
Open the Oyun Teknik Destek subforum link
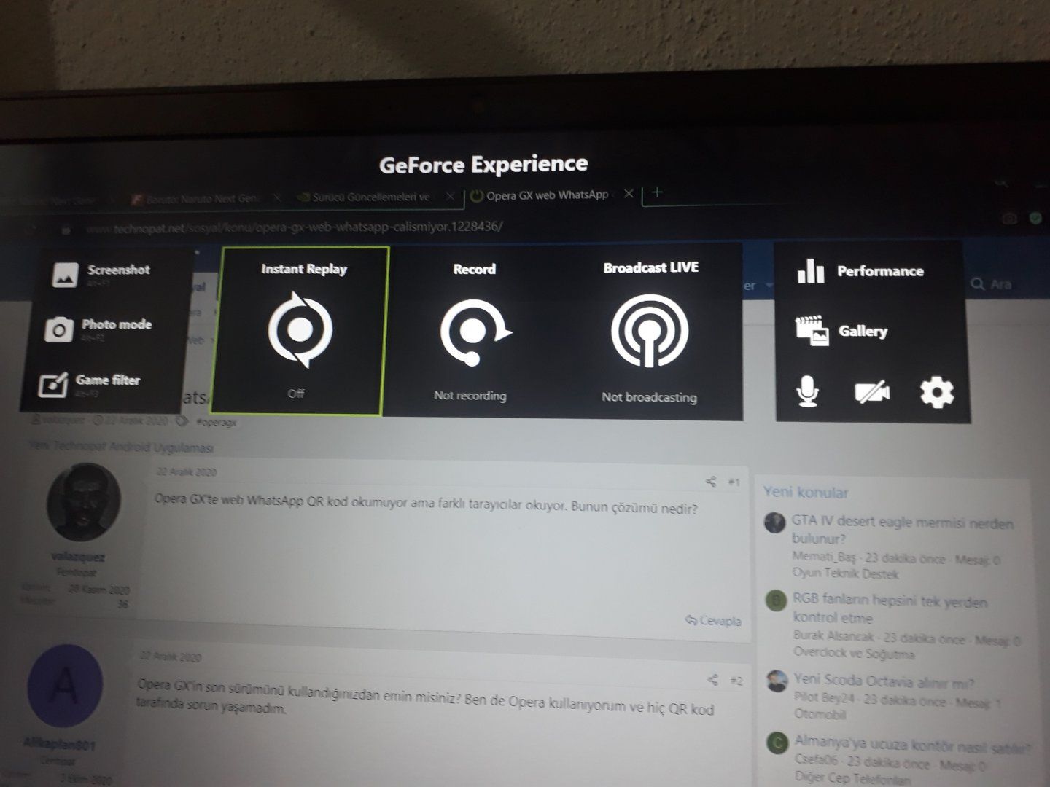pyautogui.click(x=845, y=573)
